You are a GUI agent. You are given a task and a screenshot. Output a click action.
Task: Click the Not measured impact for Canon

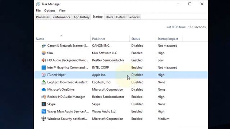(x=167, y=46)
